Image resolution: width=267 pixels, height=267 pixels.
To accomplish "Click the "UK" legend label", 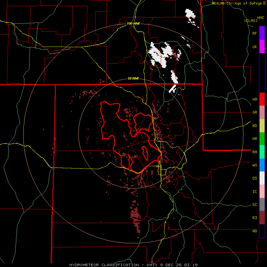I will tap(255, 47).
